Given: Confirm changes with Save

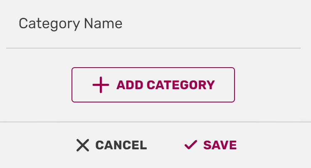Looking at the screenshot, I should point(210,145).
